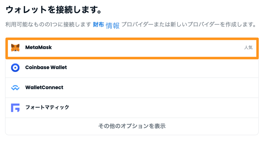
Task: Click the Coinbase Wallet blue circle icon
Action: coord(15,67)
